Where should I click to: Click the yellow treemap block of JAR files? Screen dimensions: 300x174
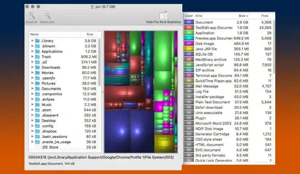click(x=164, y=143)
